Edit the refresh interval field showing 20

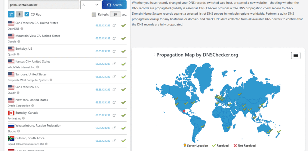115,14
